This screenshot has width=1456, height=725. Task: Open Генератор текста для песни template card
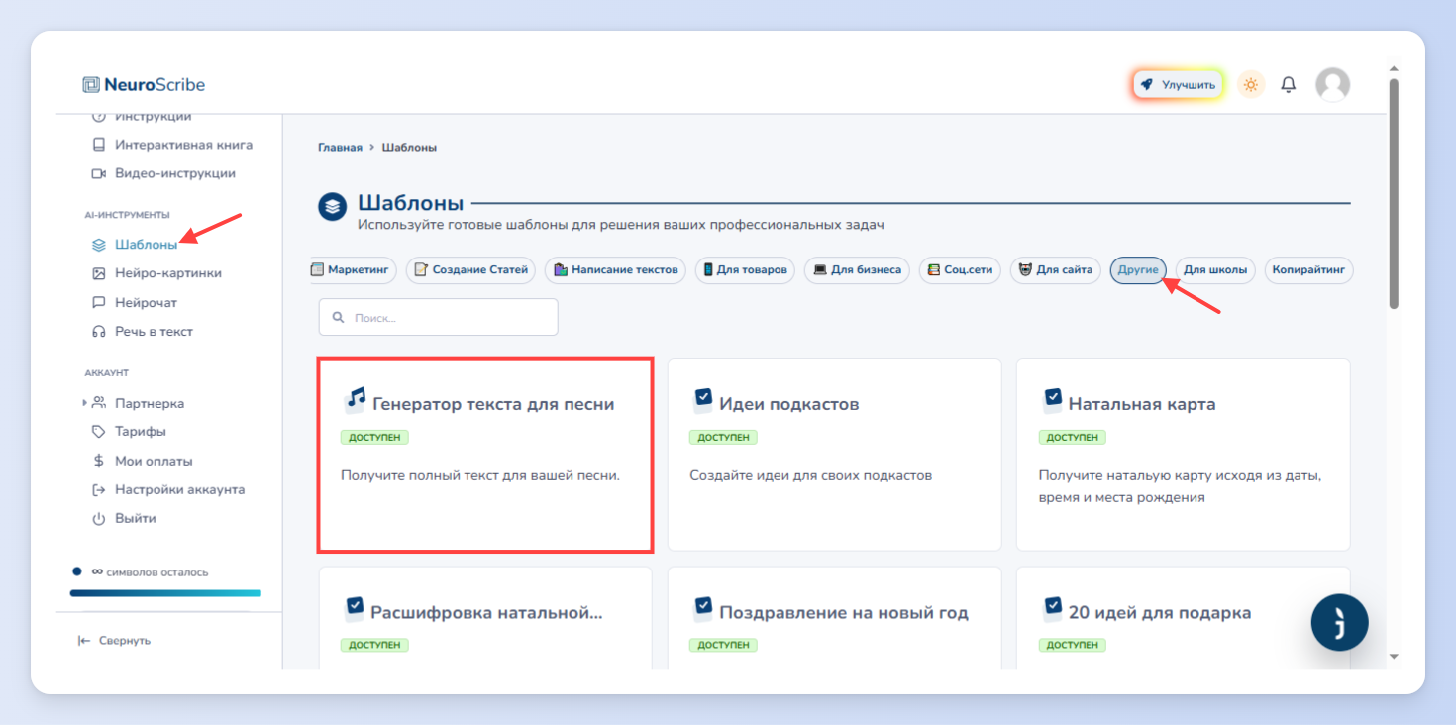click(x=485, y=455)
